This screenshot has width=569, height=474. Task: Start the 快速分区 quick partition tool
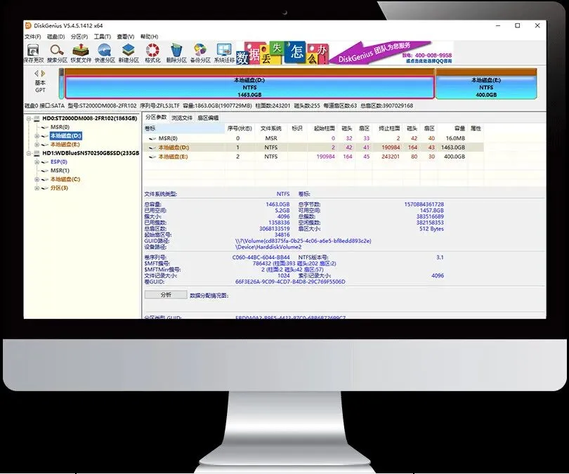tap(105, 53)
